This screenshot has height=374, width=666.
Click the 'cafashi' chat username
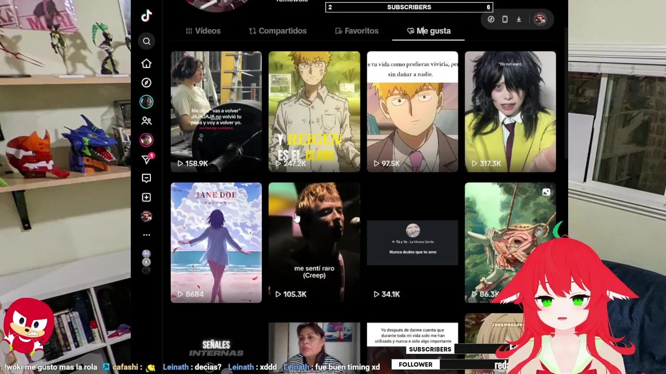[125, 367]
